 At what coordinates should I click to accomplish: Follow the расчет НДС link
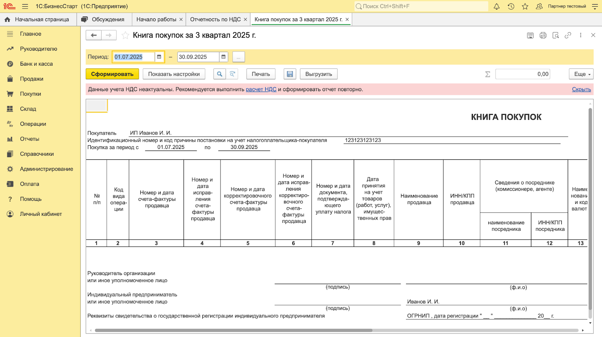[261, 89]
